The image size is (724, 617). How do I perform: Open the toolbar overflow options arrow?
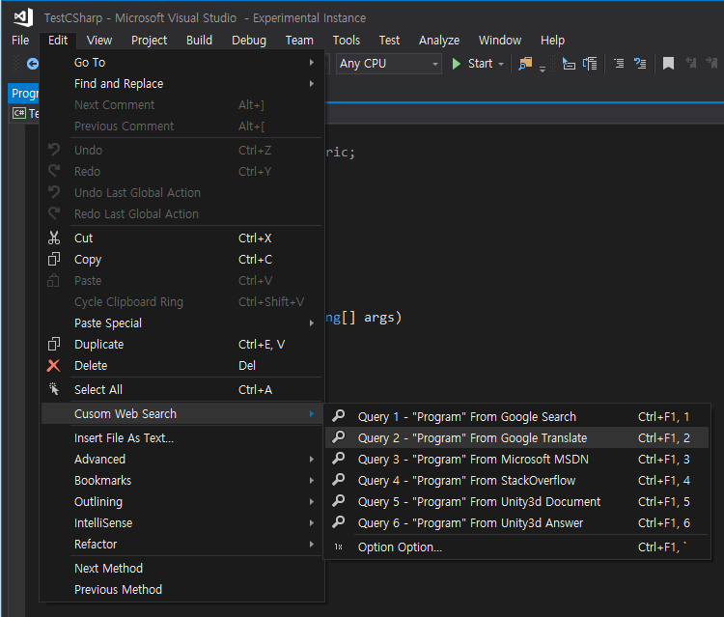[x=543, y=69]
